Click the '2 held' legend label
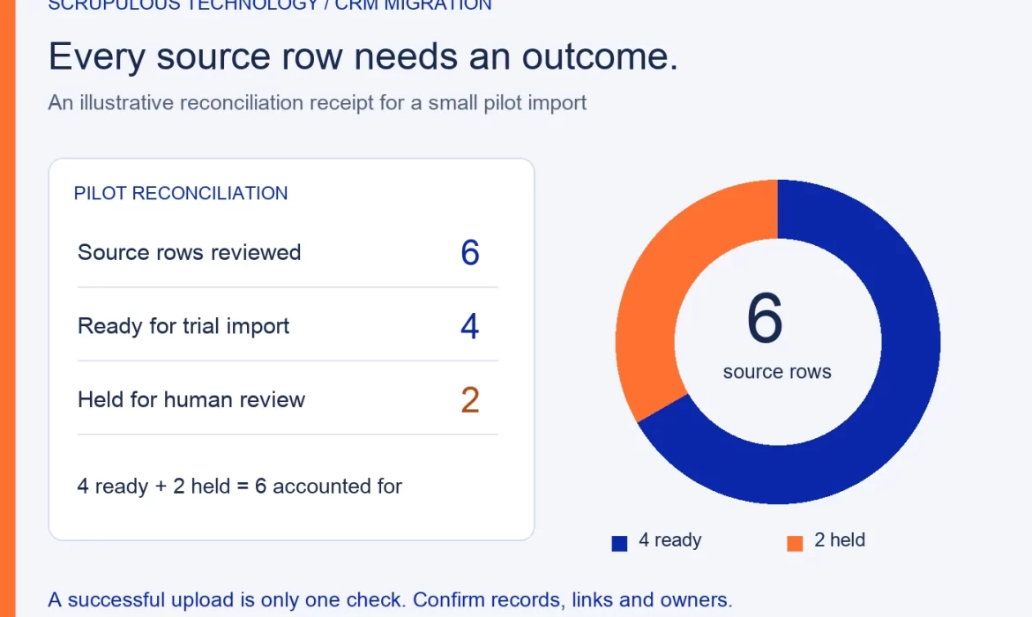This screenshot has width=1032, height=617. click(x=840, y=540)
